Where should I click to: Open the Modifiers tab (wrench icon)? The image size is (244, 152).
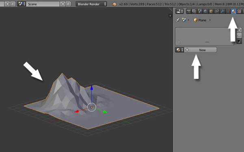pyautogui.click(x=222, y=11)
